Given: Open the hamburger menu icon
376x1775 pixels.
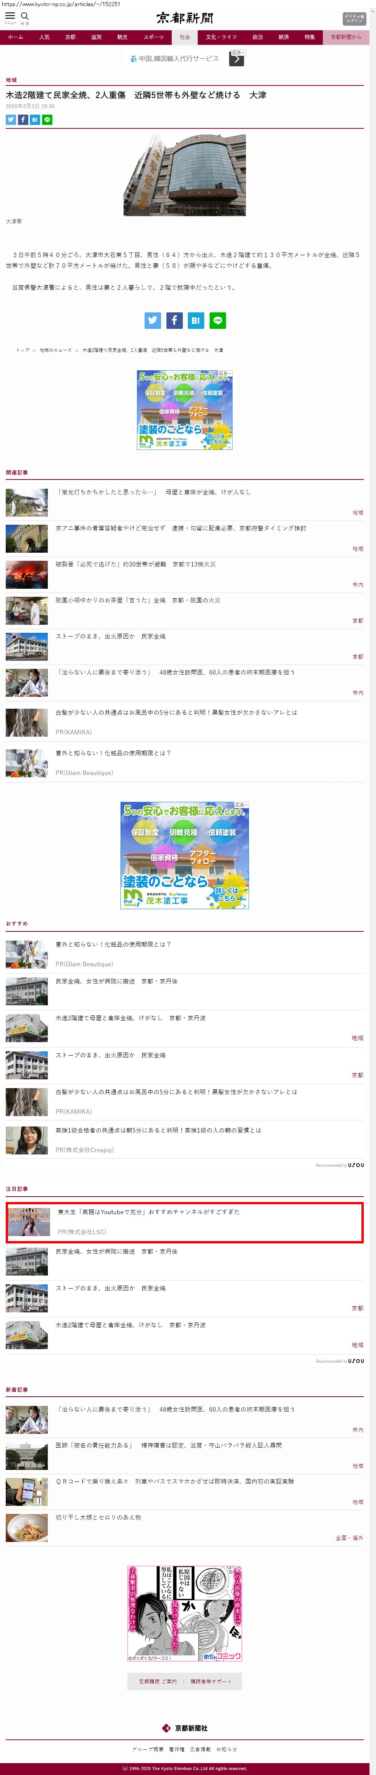Looking at the screenshot, I should [10, 16].
